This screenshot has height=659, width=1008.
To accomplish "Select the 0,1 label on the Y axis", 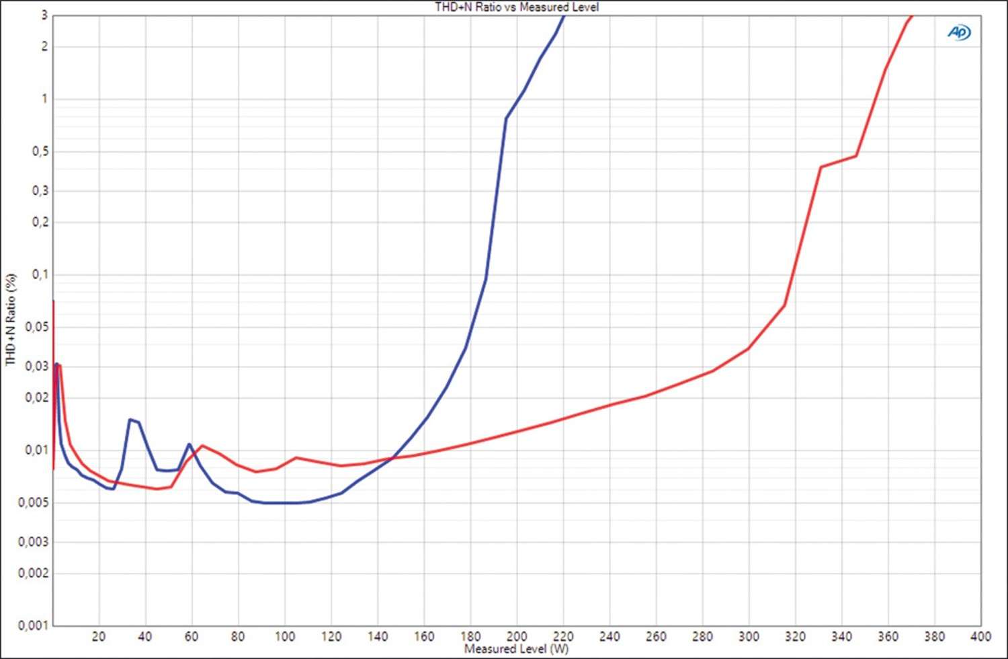I will (x=40, y=274).
